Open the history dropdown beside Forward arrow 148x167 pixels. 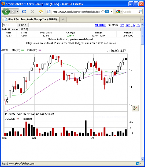pos(17,11)
